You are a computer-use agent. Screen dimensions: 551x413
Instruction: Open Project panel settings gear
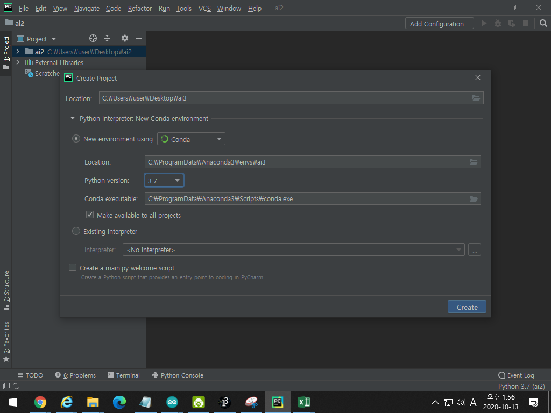coord(125,38)
